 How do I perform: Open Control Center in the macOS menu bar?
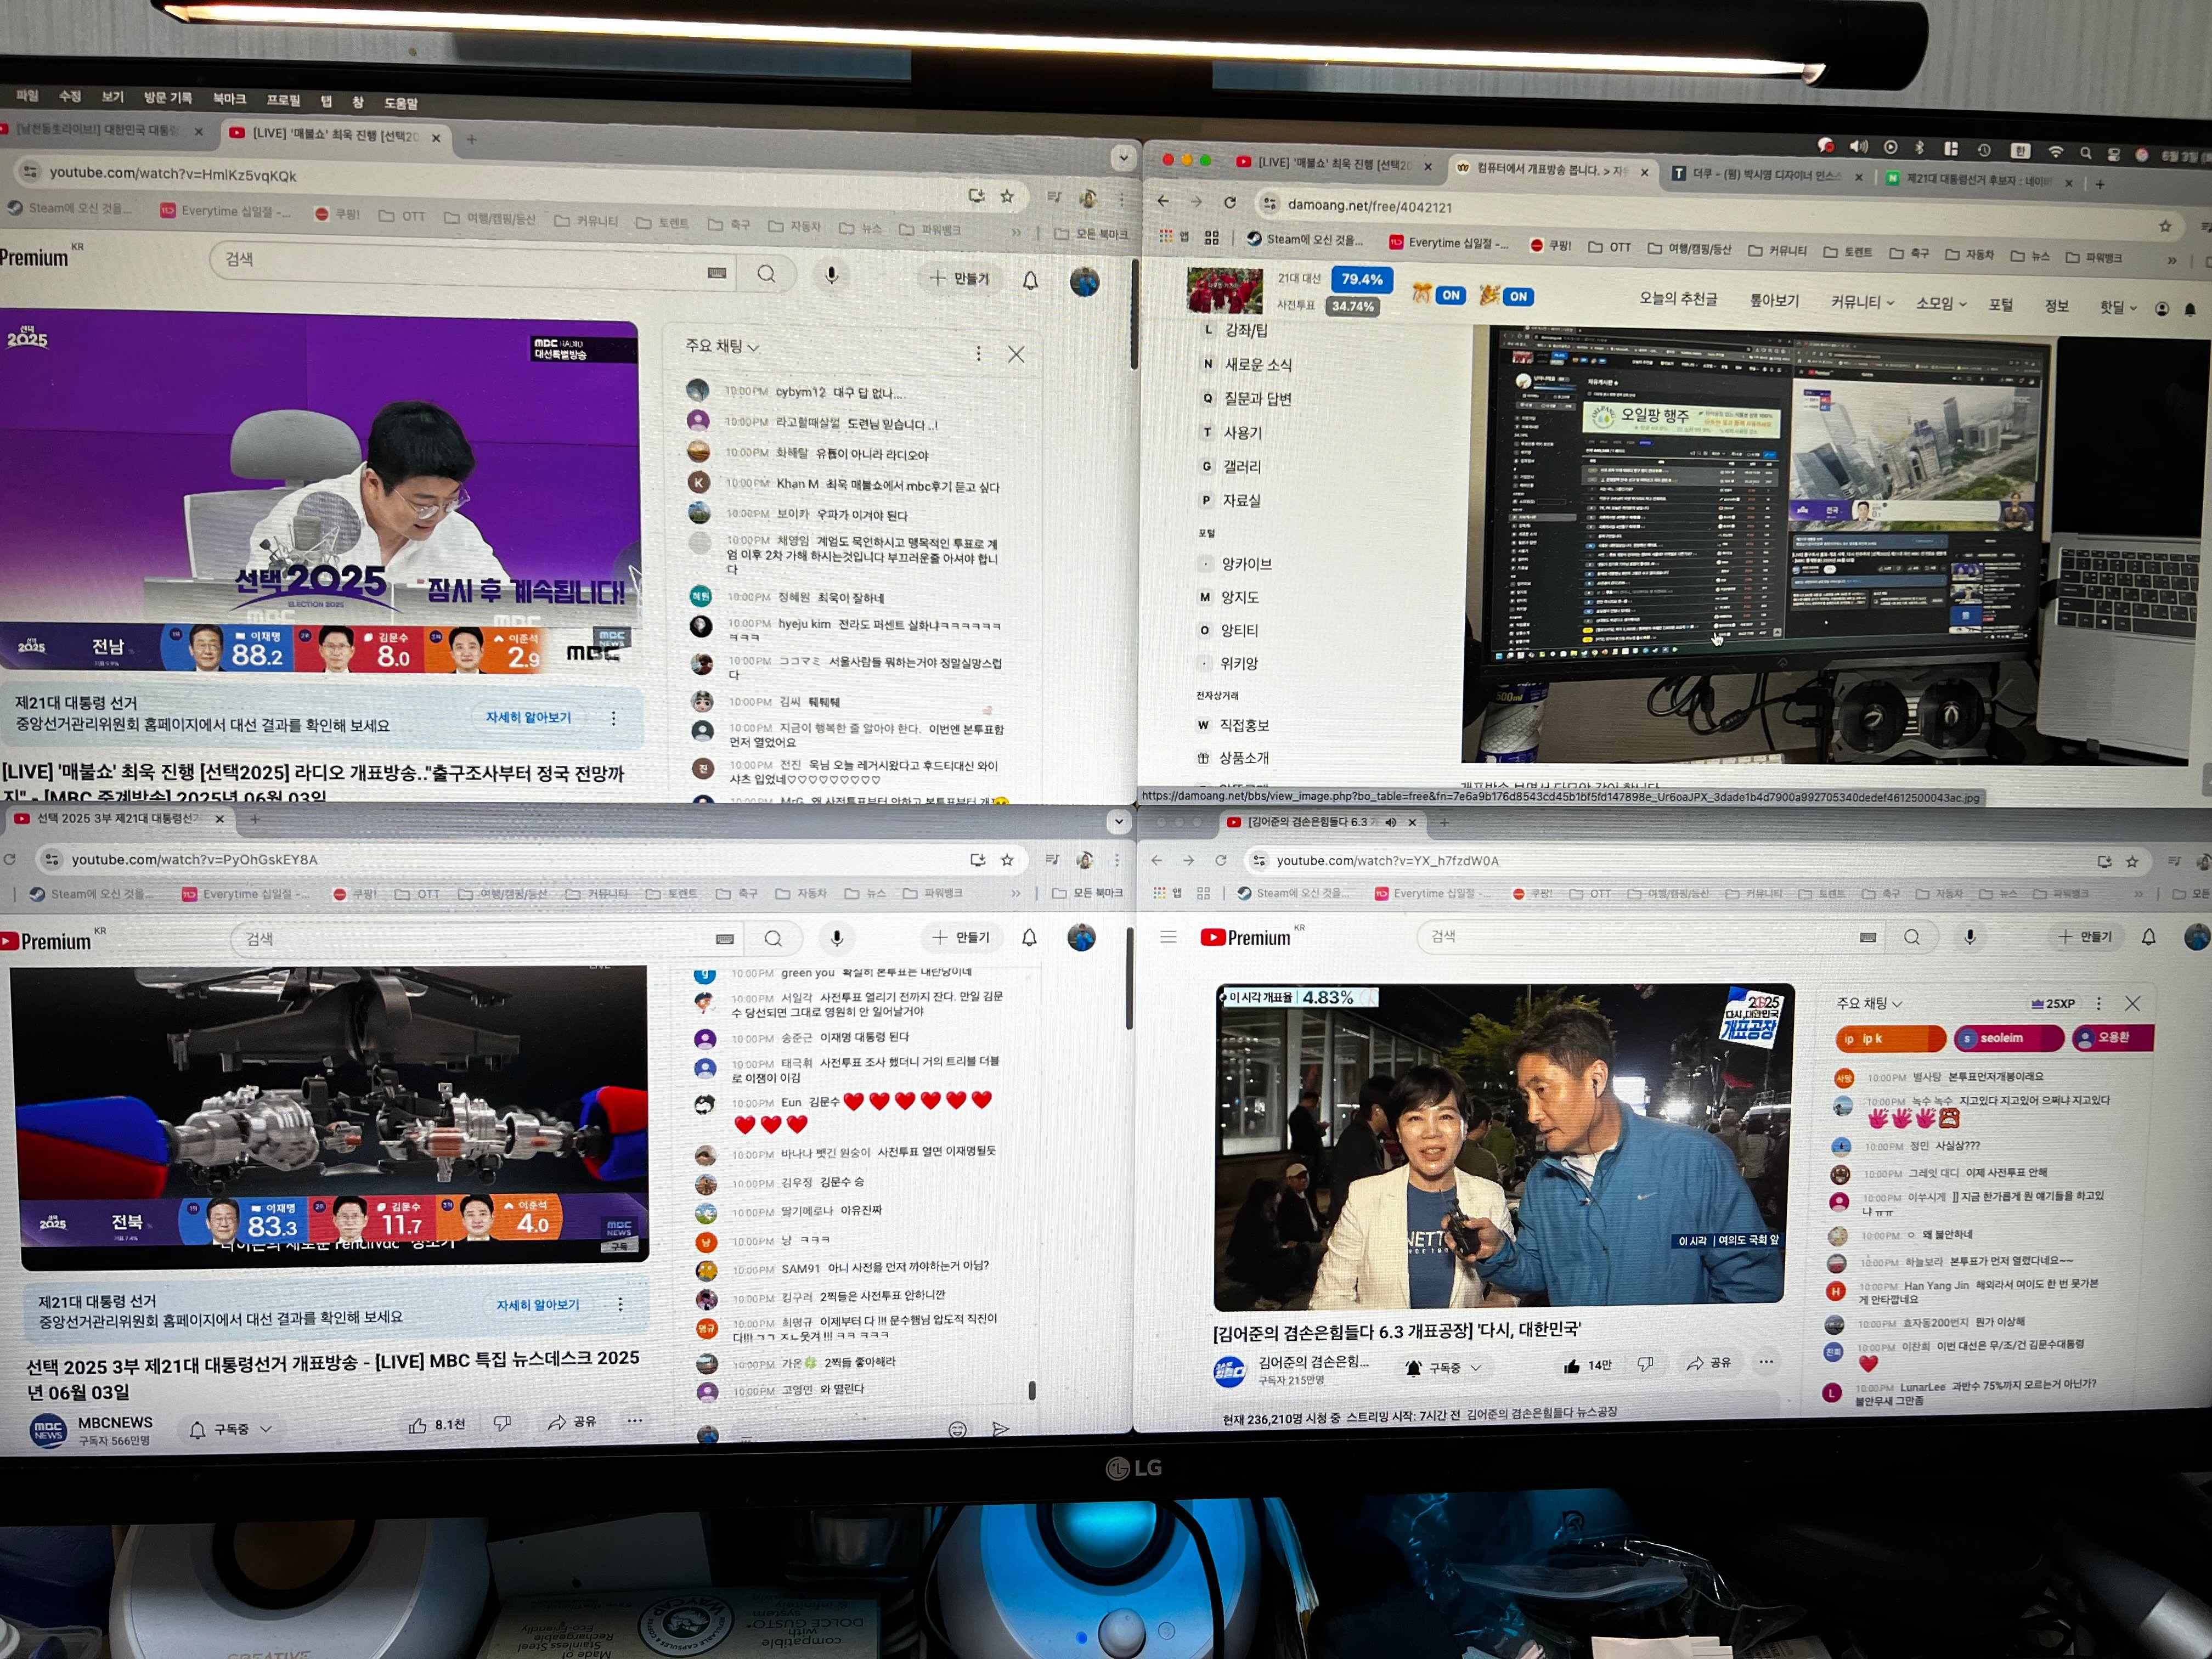click(2113, 154)
